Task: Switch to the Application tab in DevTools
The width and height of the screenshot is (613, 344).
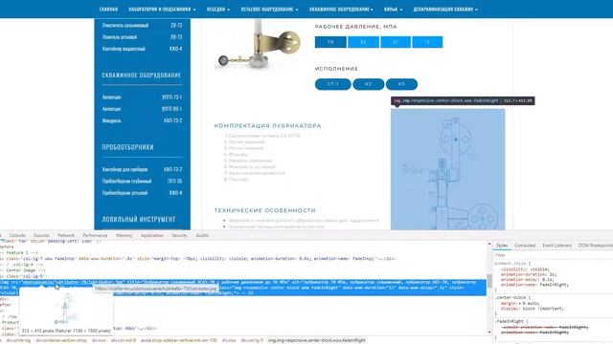Action: coord(152,236)
